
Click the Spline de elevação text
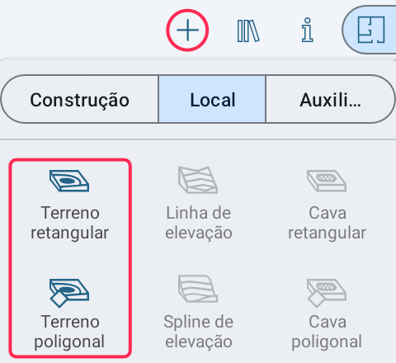[x=199, y=332]
